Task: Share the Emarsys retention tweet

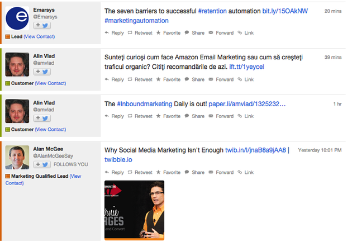Action: (194, 33)
